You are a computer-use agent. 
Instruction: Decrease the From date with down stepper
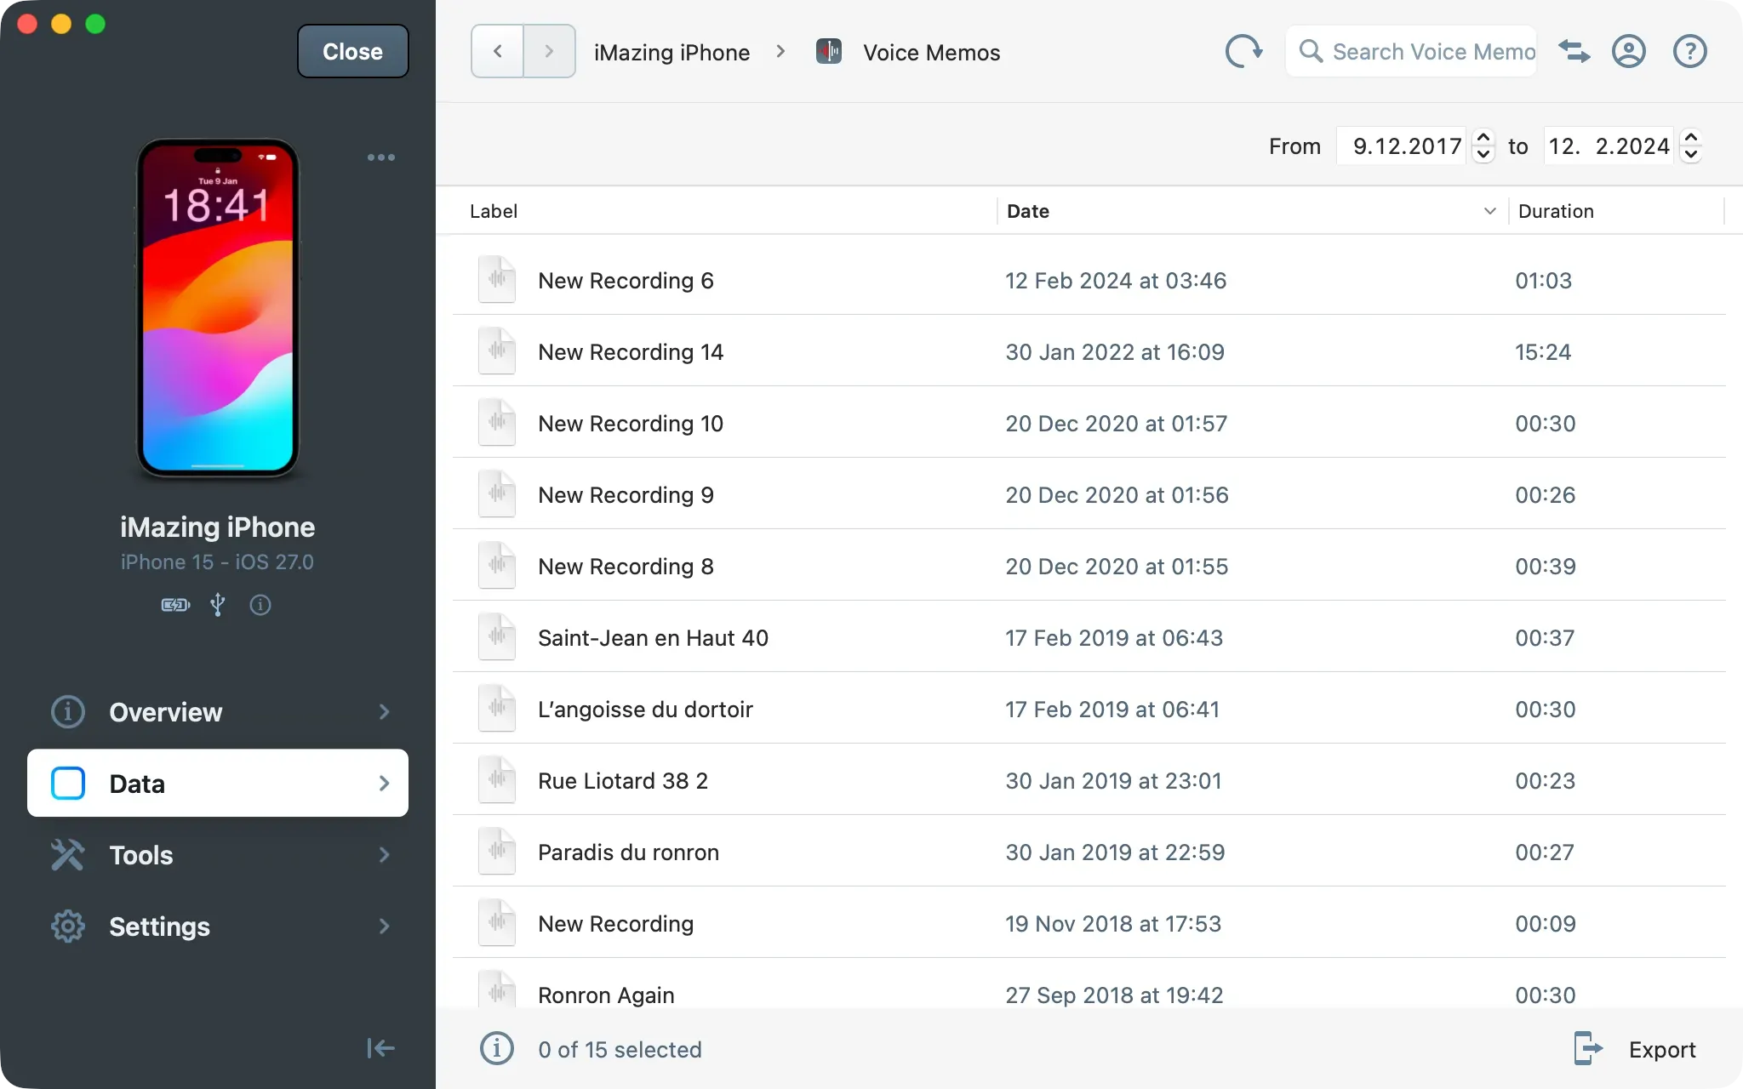[x=1483, y=154]
